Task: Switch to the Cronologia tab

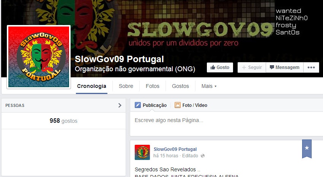Action: tap(91, 86)
